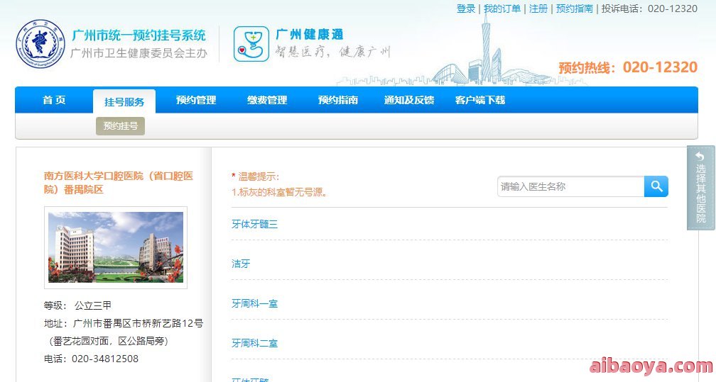Click the 登录 link at top
Screen dimensions: 716x382
point(466,9)
